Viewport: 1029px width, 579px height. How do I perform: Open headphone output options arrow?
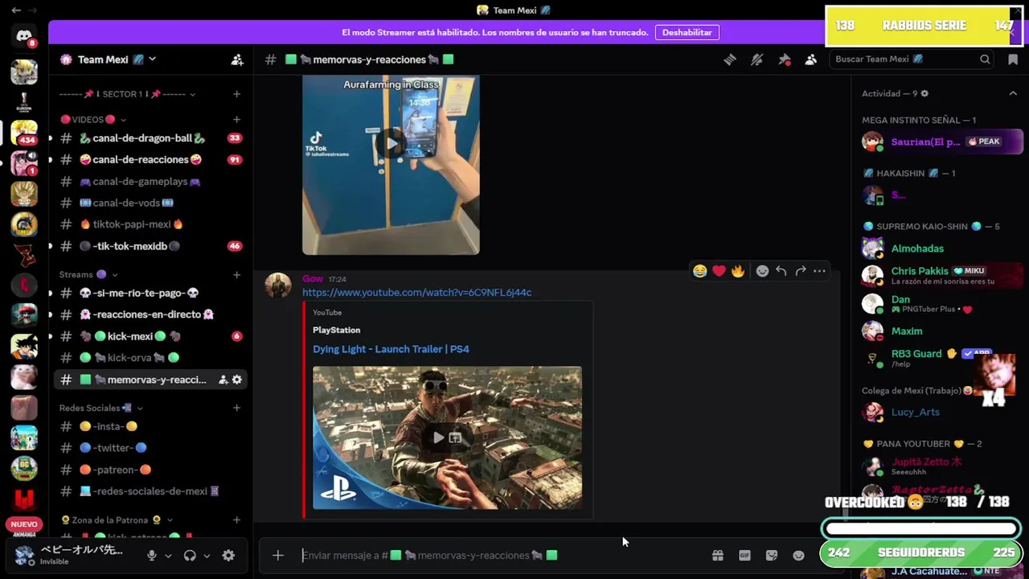point(207,556)
